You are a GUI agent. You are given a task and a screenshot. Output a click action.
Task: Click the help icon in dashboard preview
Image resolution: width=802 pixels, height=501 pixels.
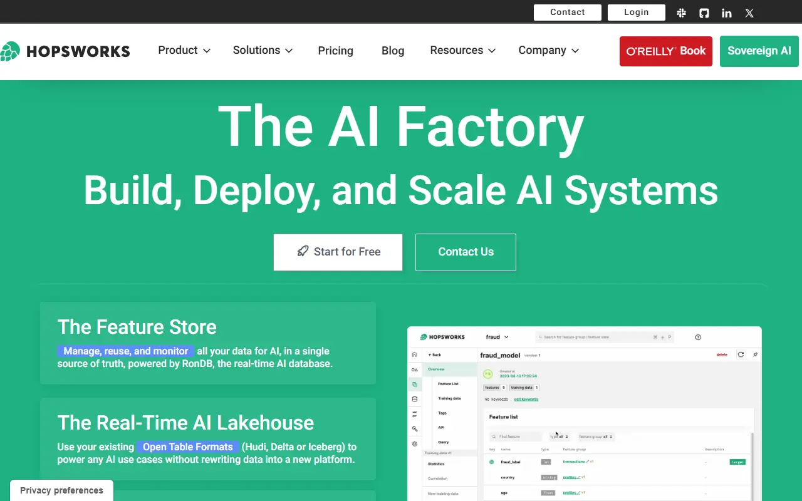point(698,337)
